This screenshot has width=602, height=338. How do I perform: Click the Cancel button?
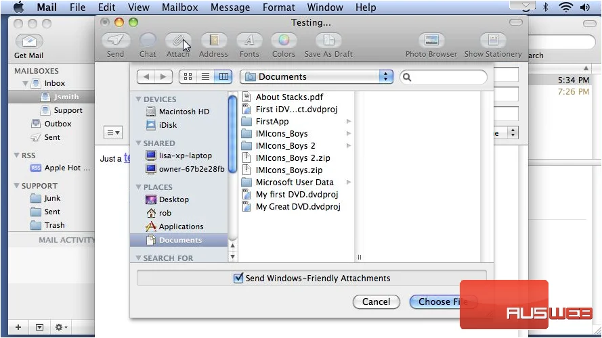coord(377,301)
